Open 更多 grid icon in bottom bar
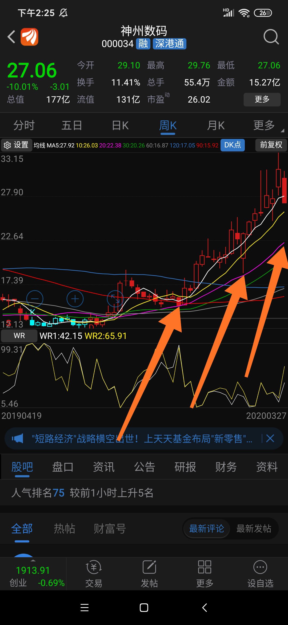The height and width of the screenshot is (625, 288). coord(205,574)
